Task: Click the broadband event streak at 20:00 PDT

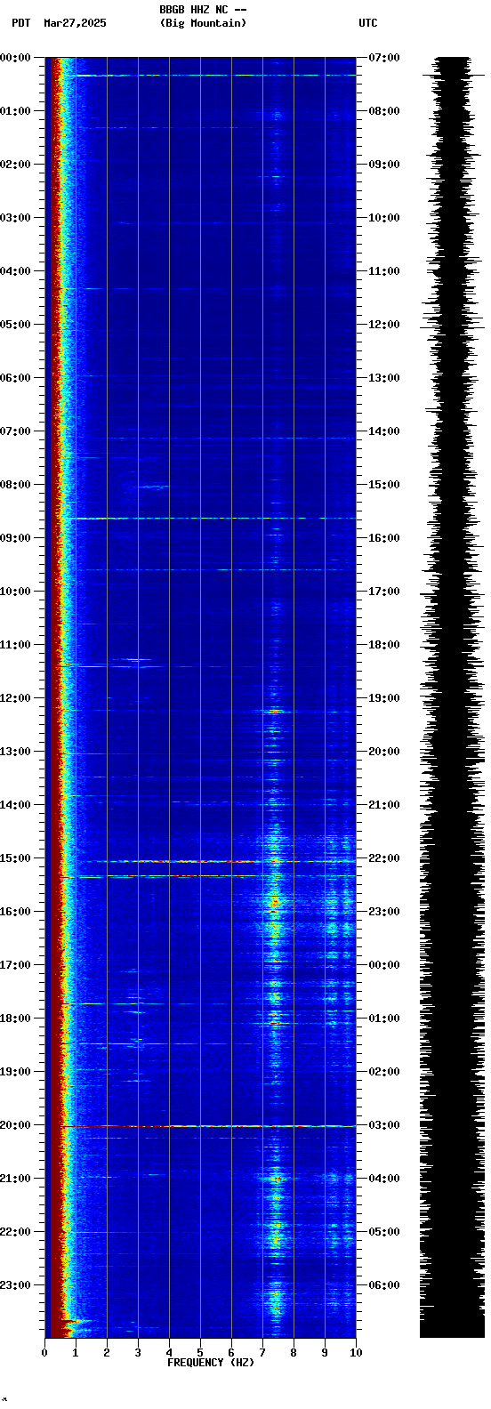Action: pyautogui.click(x=209, y=1126)
